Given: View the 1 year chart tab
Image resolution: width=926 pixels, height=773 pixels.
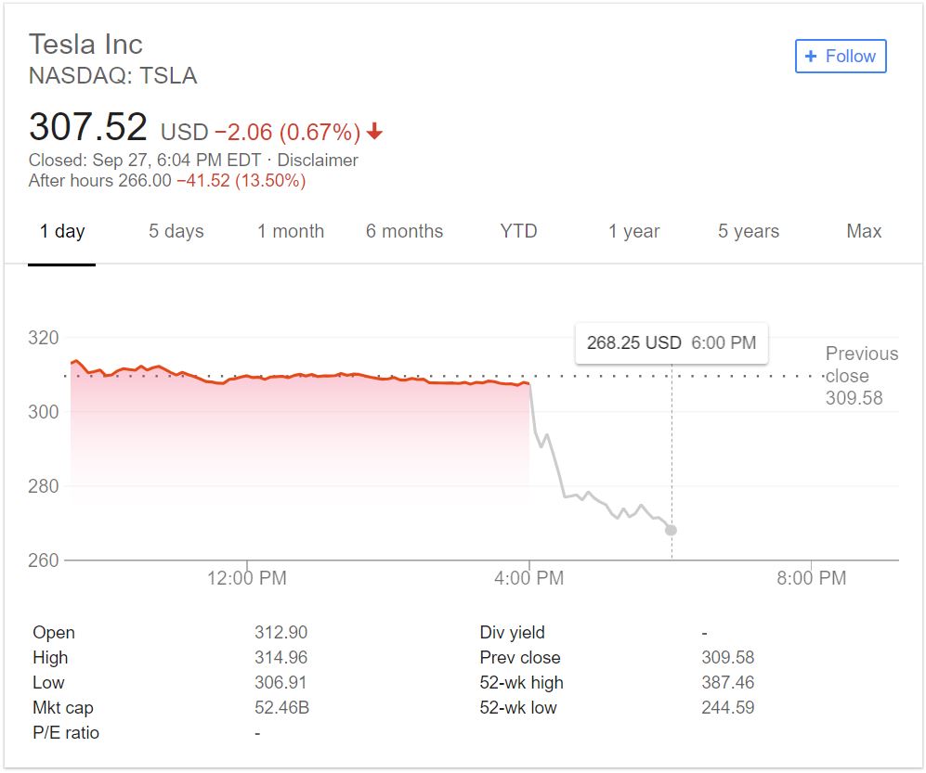Looking at the screenshot, I should (x=633, y=231).
